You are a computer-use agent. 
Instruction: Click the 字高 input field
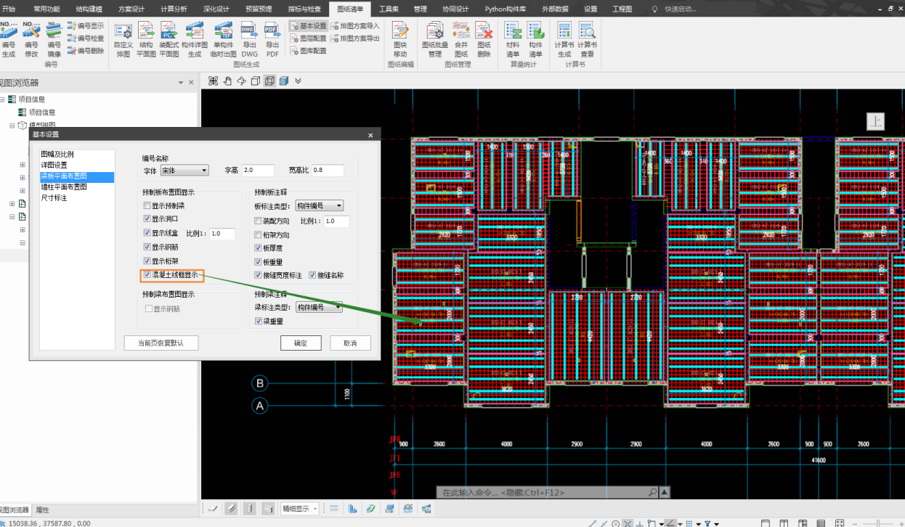[258, 171]
